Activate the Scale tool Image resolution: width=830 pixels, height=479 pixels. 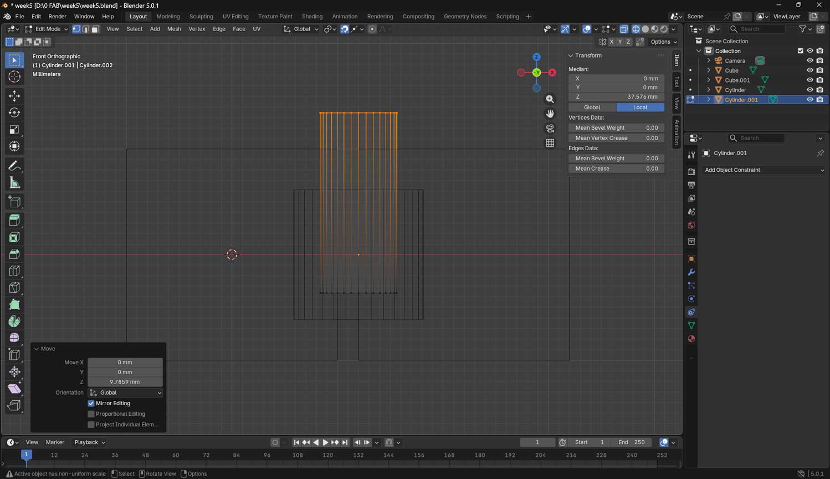point(14,130)
